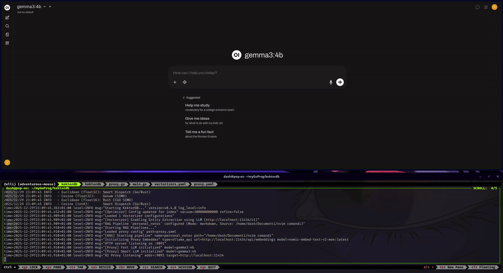
Task: Minimize the terminal window
Action: 480,176
